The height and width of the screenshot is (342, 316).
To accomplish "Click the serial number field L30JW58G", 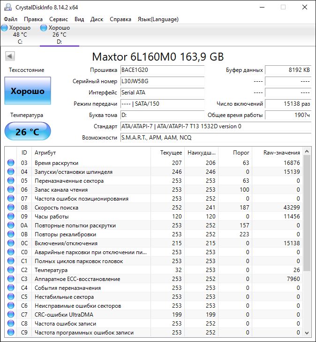I will pos(162,81).
